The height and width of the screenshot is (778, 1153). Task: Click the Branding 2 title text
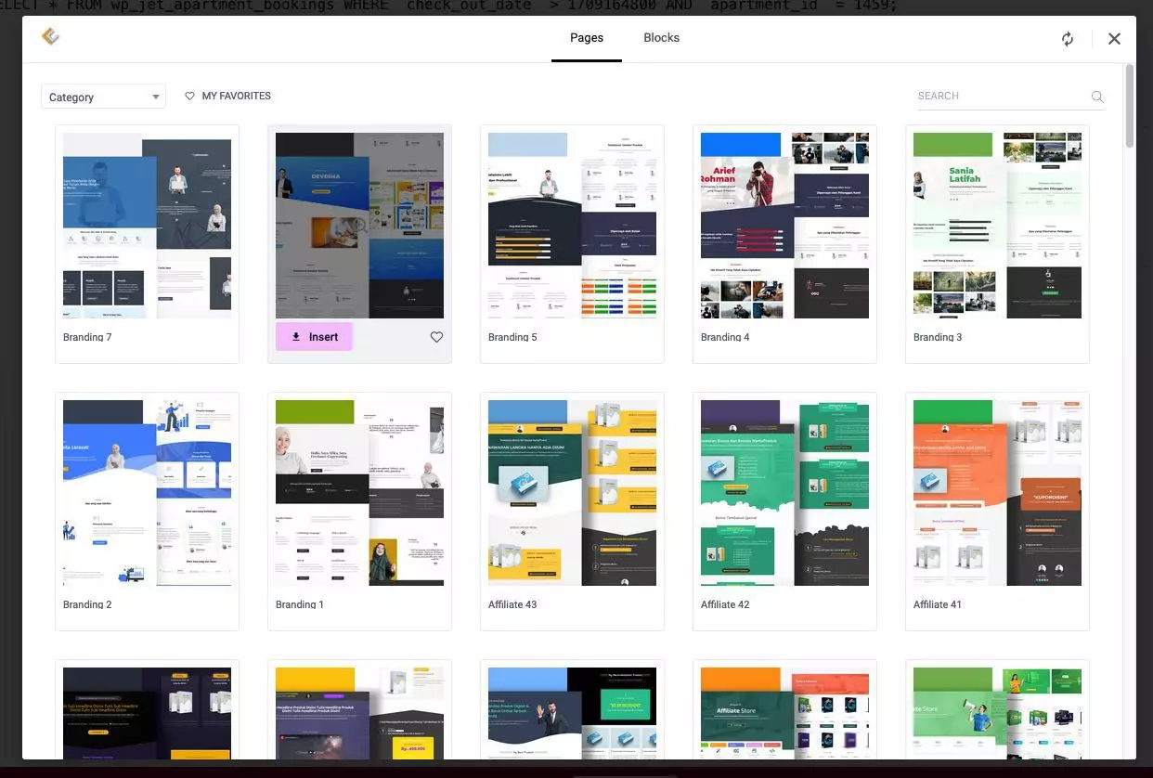pyautogui.click(x=87, y=604)
